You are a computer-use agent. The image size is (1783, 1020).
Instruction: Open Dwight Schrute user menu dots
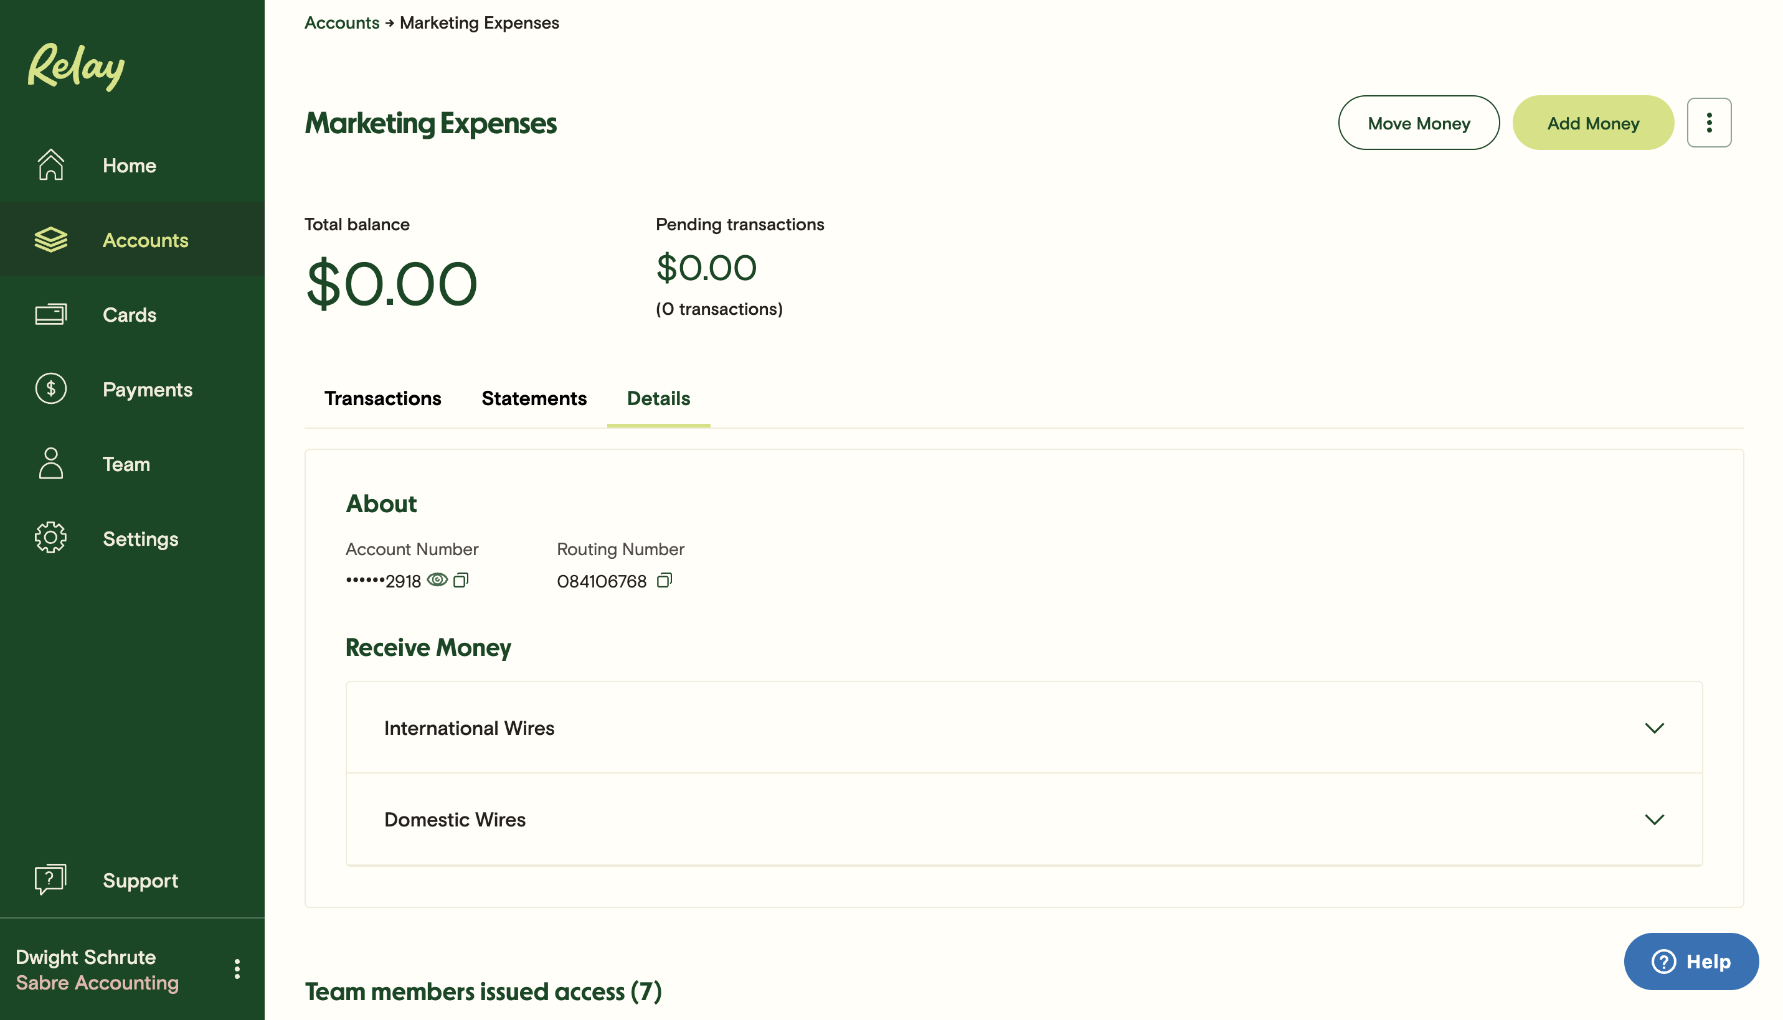(237, 969)
